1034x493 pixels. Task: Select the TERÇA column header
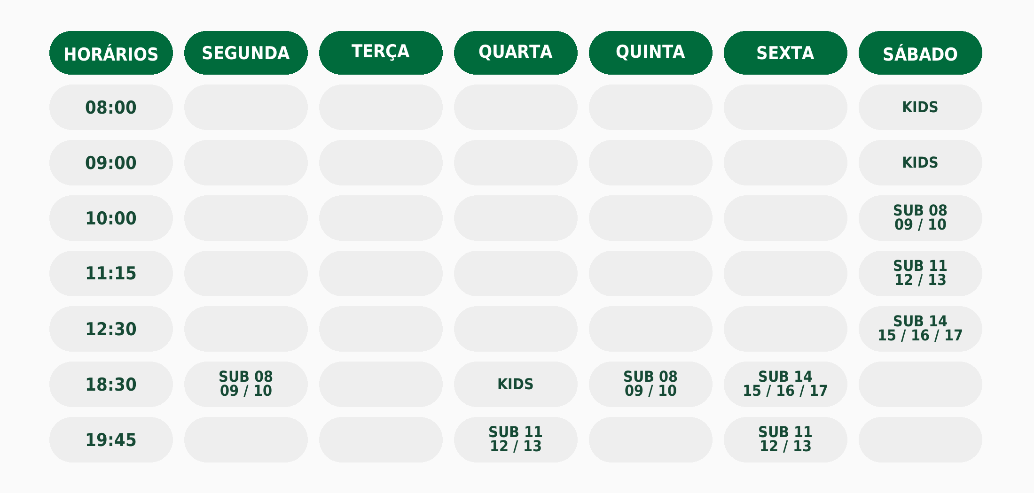[381, 53]
